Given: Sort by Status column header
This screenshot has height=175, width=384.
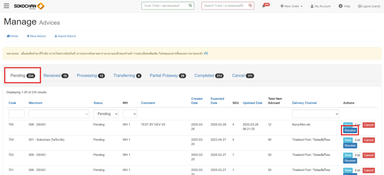Looking at the screenshot, I should [98, 103].
